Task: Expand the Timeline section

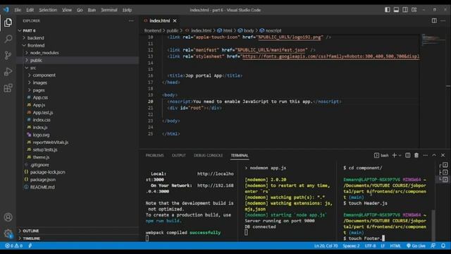Action: click(31, 238)
